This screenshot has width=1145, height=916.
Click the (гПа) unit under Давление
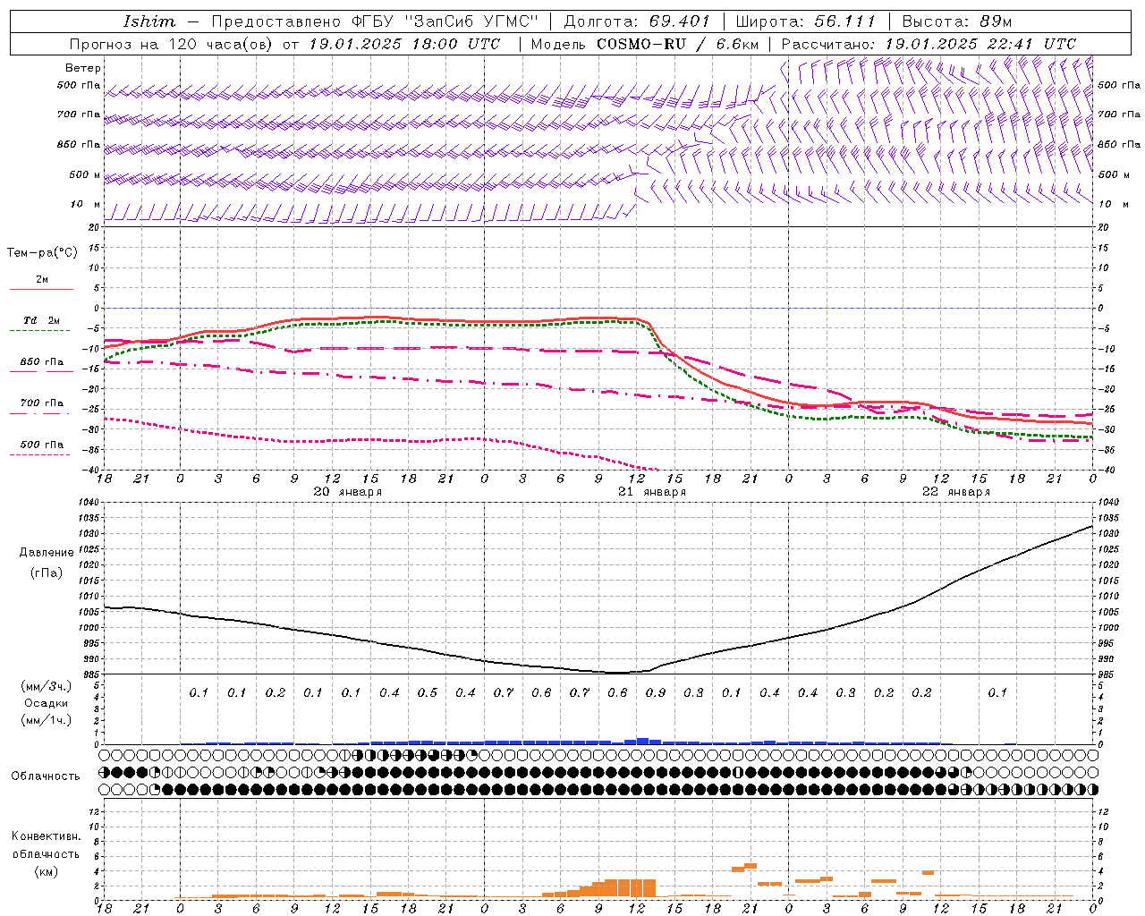coord(47,572)
